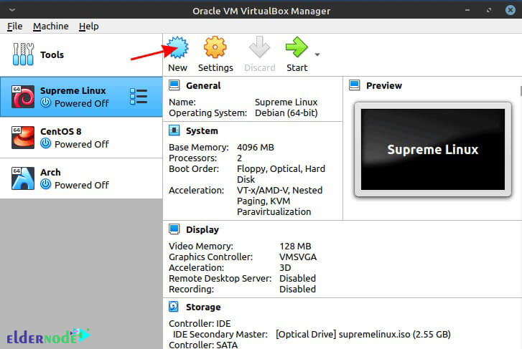
Task: Open the Display settings heading link
Action: 202,229
